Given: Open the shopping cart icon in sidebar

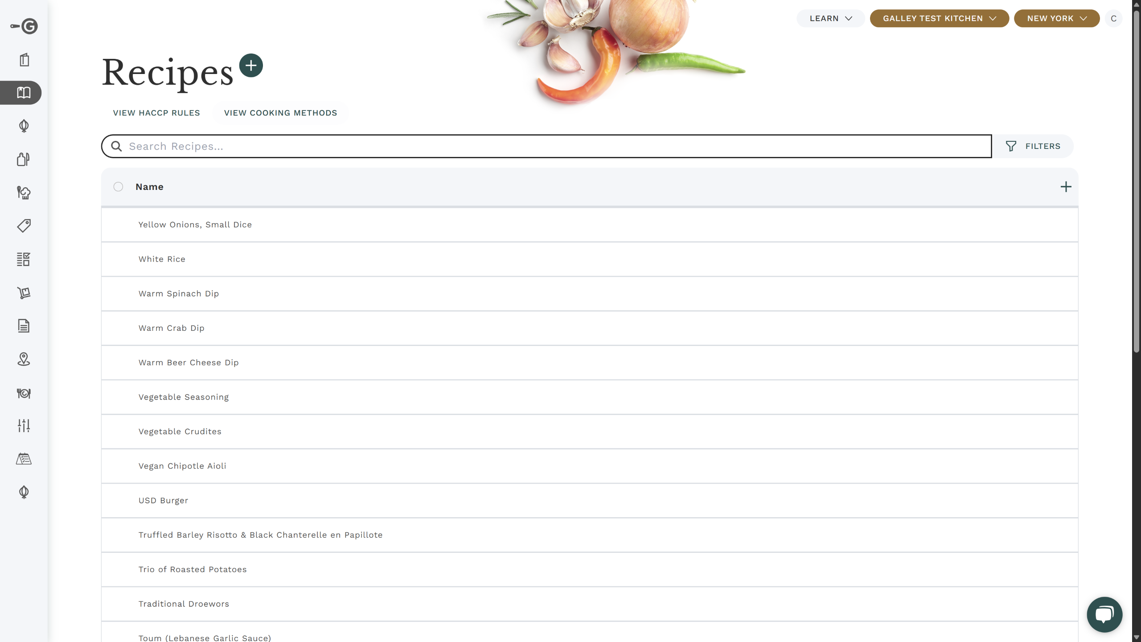Looking at the screenshot, I should 24,293.
